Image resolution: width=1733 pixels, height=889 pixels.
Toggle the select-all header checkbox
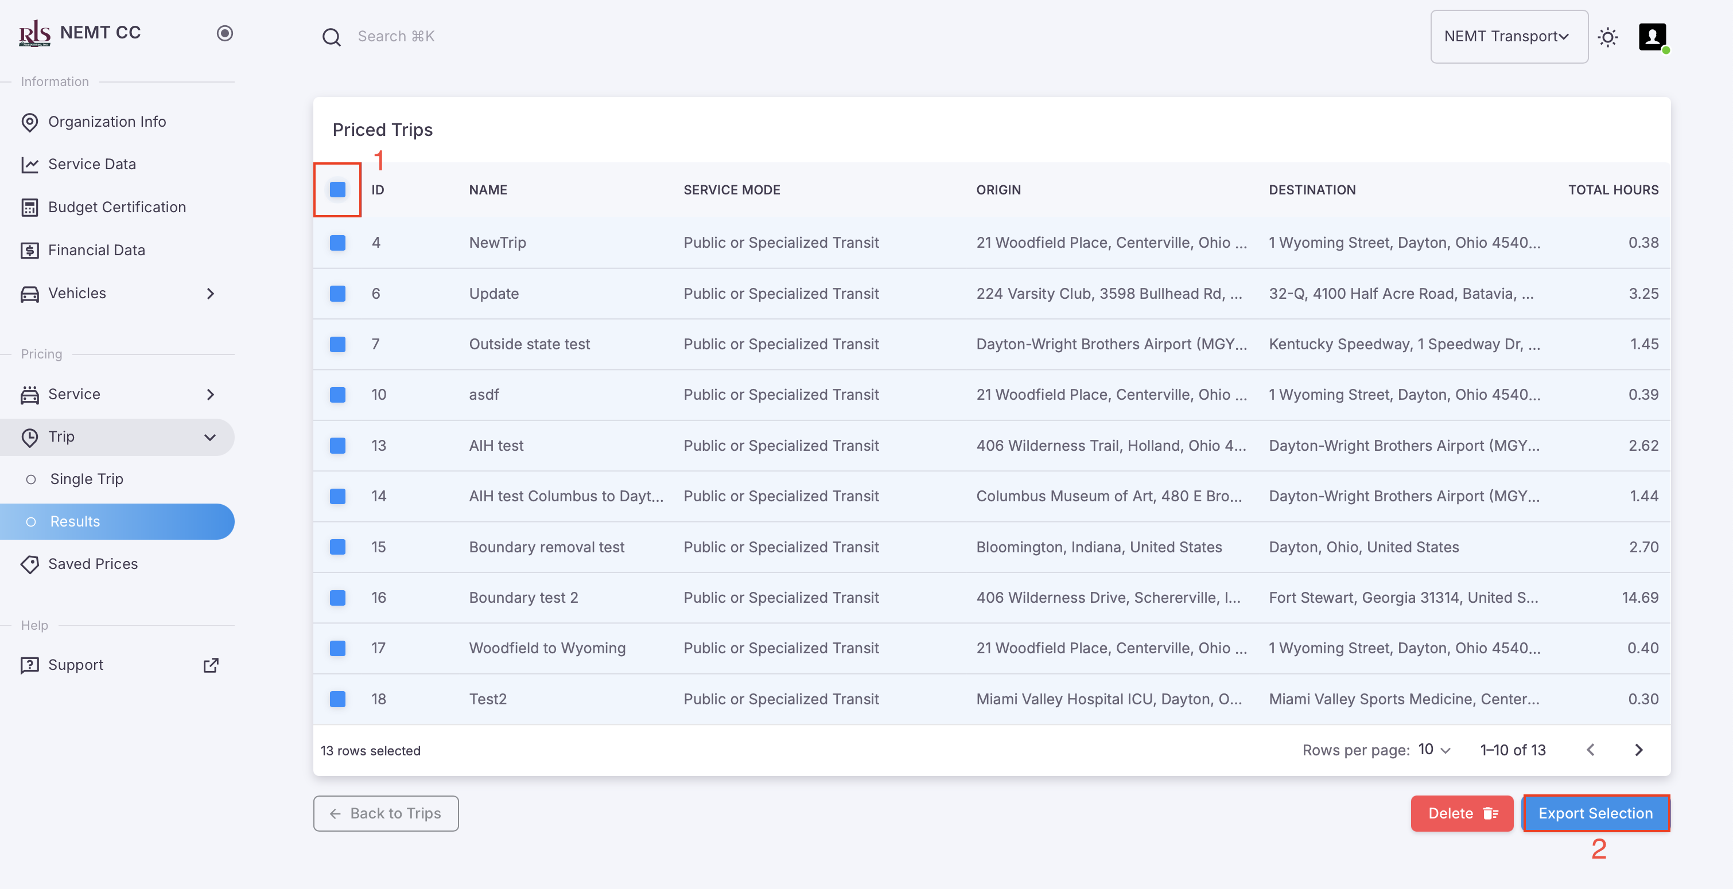[338, 190]
